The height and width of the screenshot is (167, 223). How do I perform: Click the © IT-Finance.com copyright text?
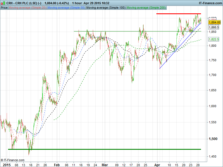click(13, 160)
